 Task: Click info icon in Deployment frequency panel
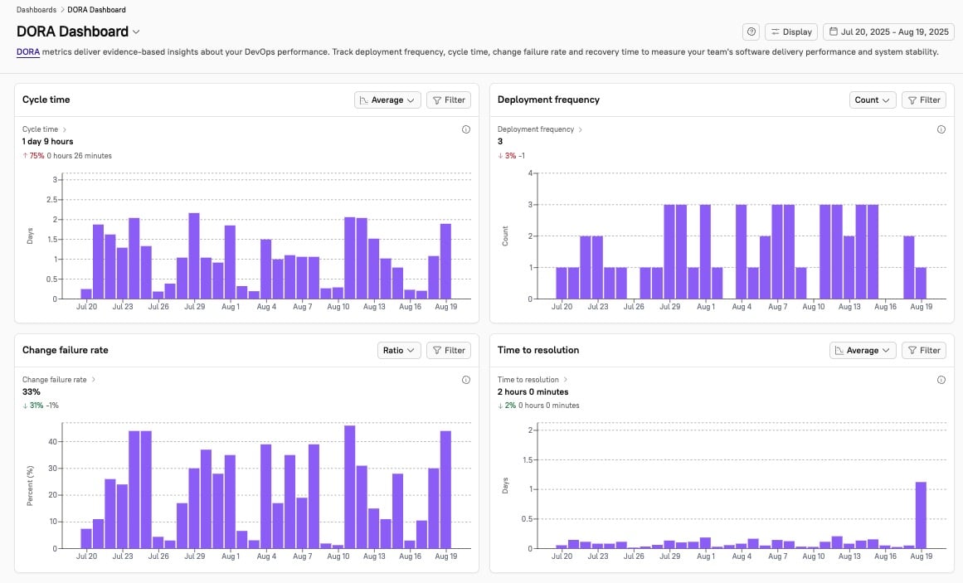point(941,129)
